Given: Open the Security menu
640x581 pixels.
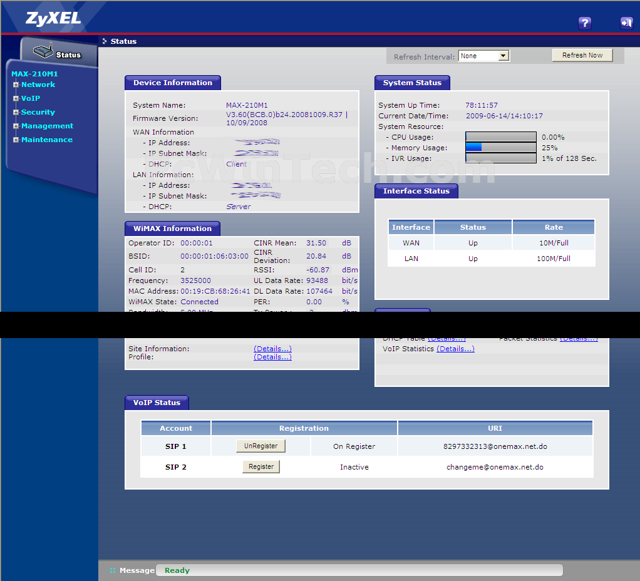Looking at the screenshot, I should (x=38, y=112).
